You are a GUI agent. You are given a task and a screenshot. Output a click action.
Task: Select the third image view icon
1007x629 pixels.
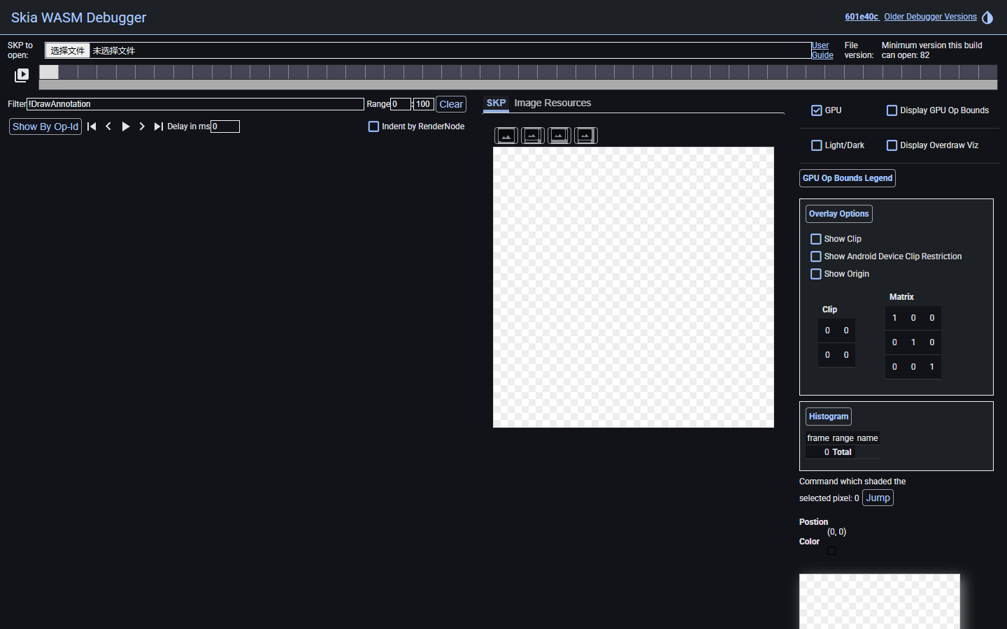pyautogui.click(x=559, y=136)
